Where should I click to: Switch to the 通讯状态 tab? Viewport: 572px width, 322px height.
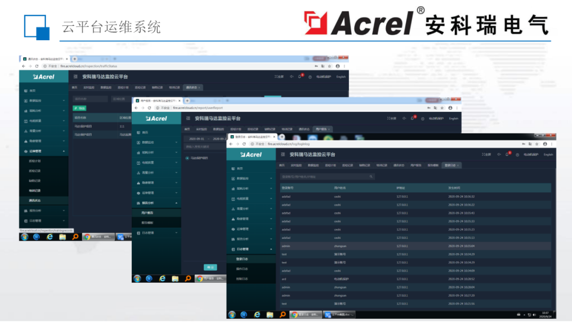[398, 165]
